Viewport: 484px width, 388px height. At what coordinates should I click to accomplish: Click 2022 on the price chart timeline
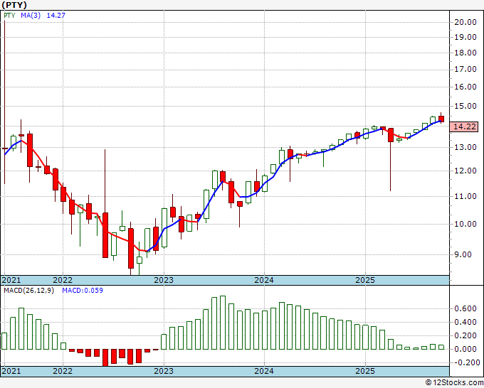[x=63, y=280]
